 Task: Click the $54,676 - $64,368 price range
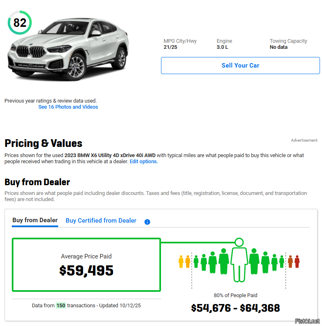point(235,308)
